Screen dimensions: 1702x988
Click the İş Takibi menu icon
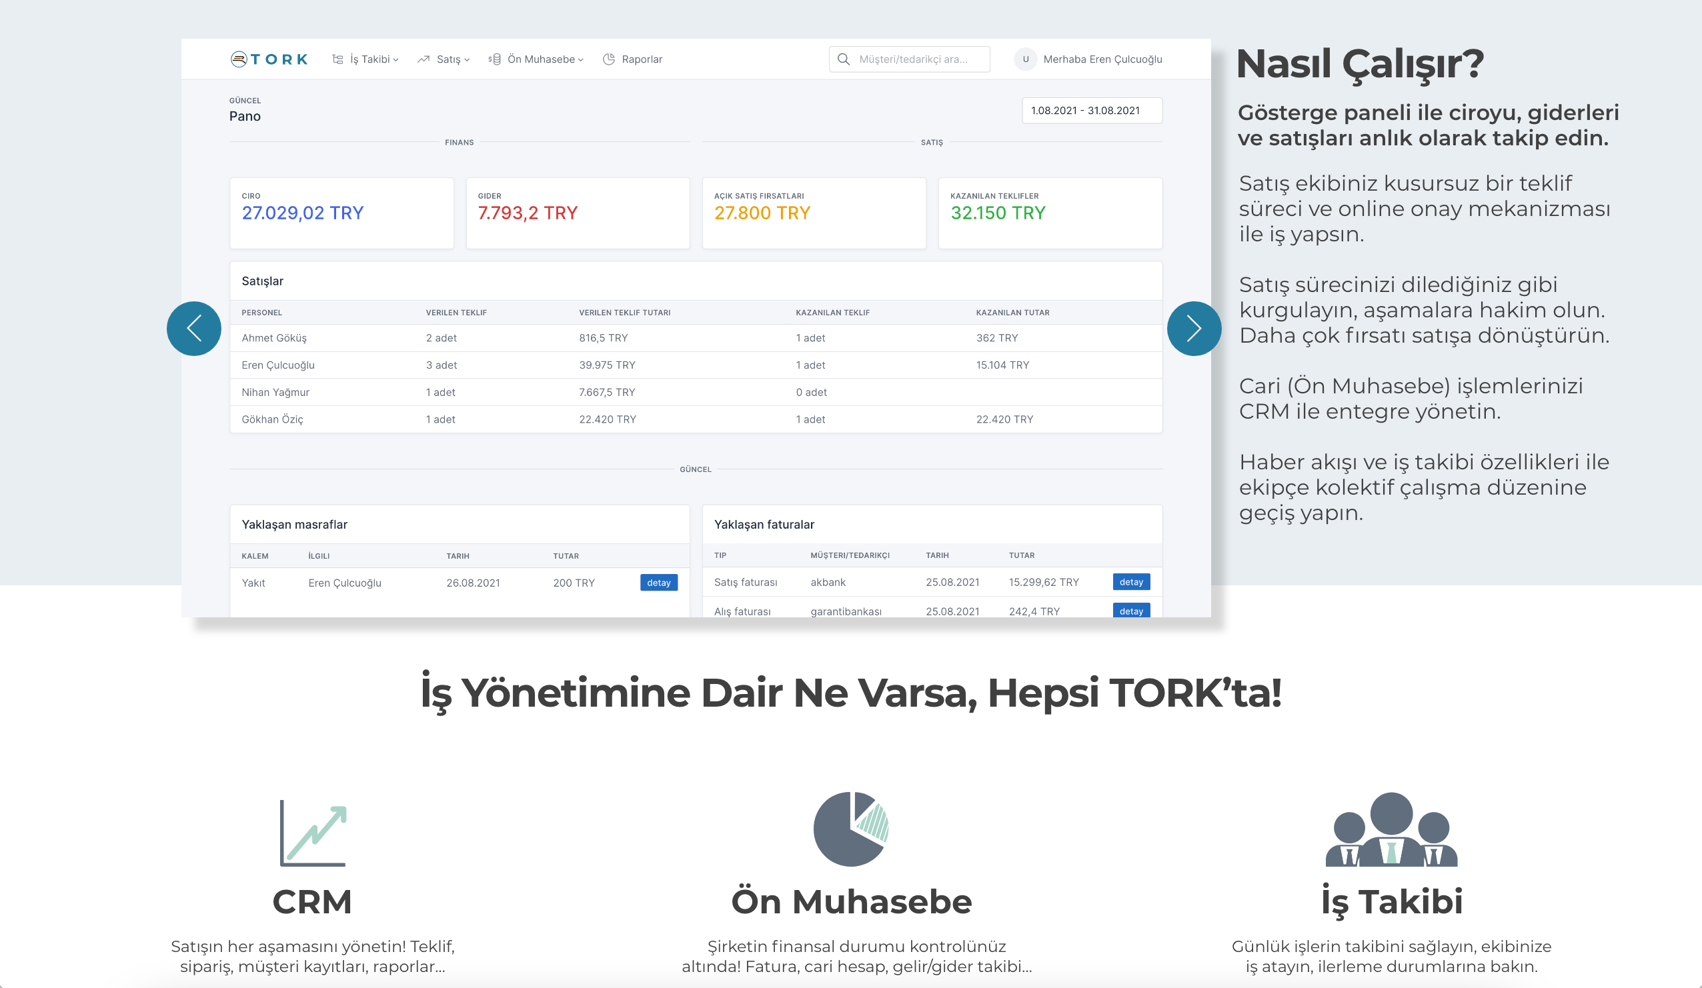337,59
